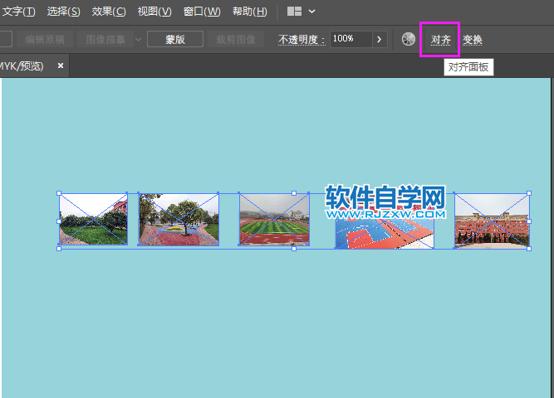Click the 蒙版 button
The height and width of the screenshot is (398, 554).
[175, 39]
